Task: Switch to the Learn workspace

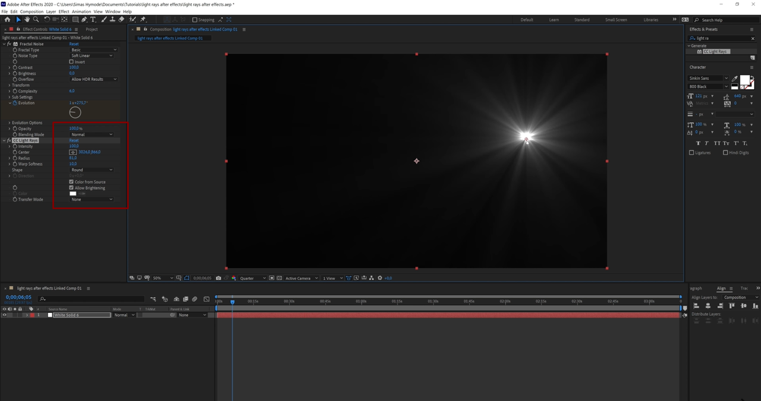Action: [554, 20]
